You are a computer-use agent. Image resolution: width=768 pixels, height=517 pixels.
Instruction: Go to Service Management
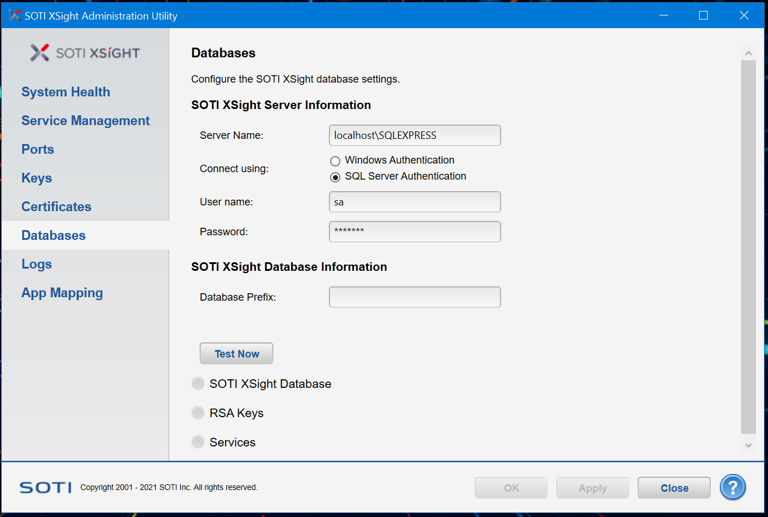tap(86, 120)
